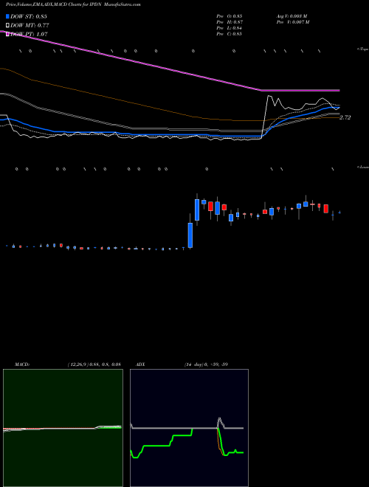369x487 pixels.
Task: Click the magenta DOW PT legend swatch
Action: 8,34
